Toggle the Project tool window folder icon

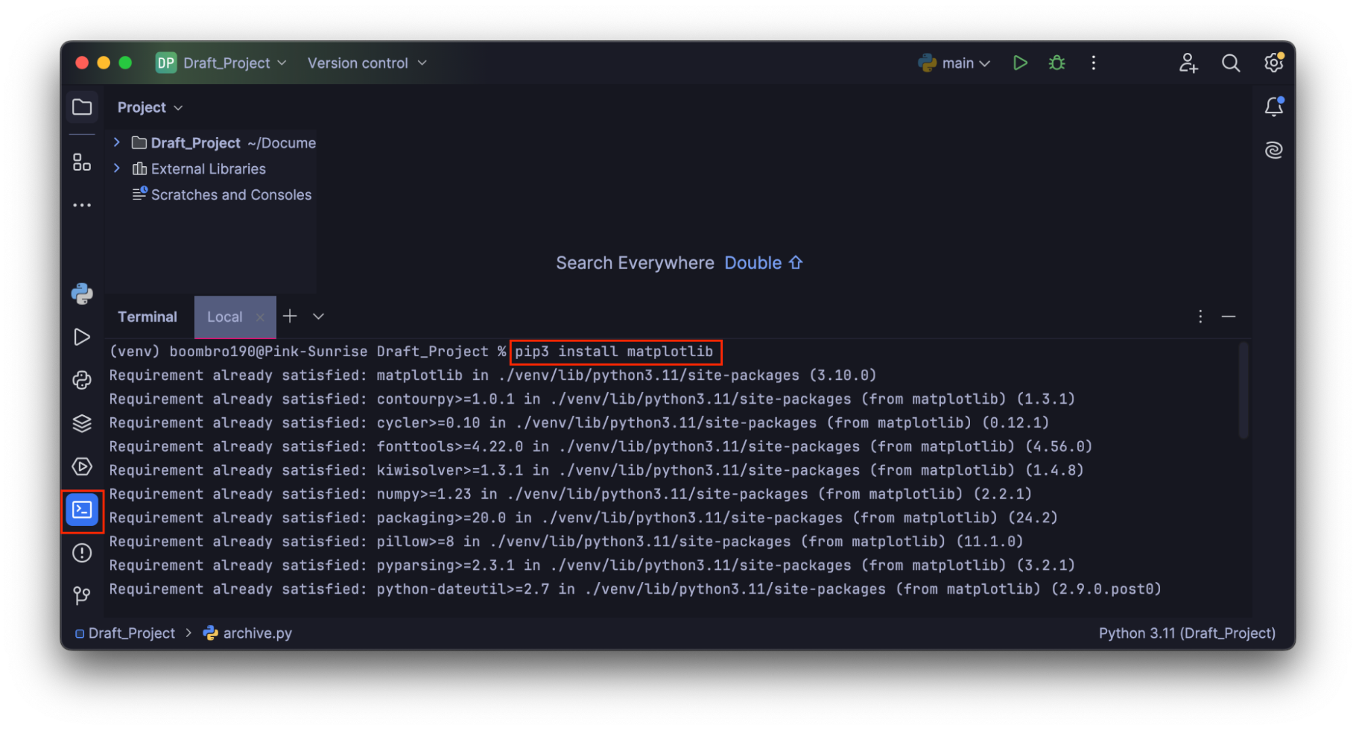pyautogui.click(x=82, y=107)
